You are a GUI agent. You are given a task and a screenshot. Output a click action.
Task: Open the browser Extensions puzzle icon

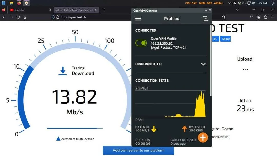click(x=266, y=17)
